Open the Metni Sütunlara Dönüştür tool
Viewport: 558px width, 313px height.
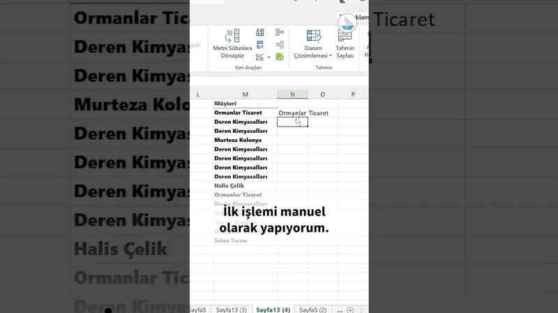point(232,44)
